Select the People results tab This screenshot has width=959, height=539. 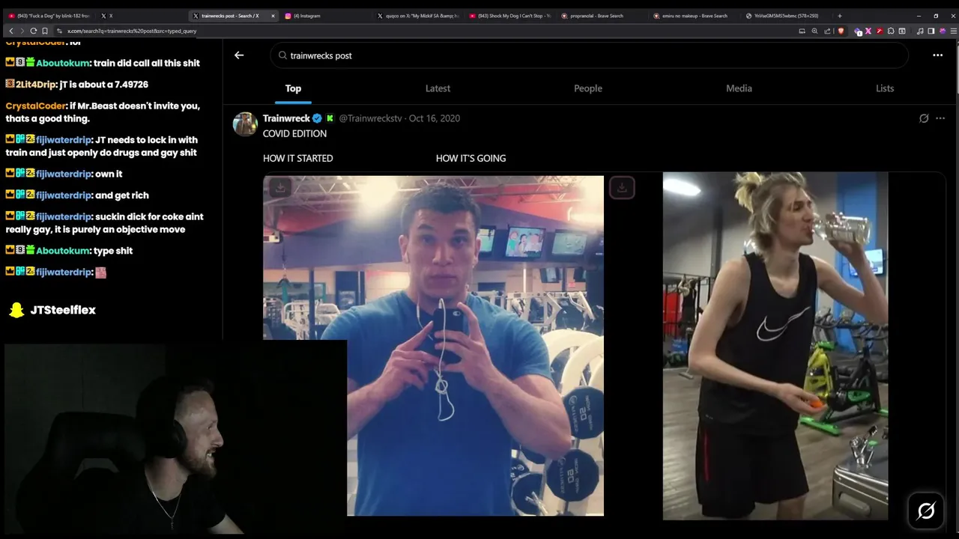click(588, 88)
